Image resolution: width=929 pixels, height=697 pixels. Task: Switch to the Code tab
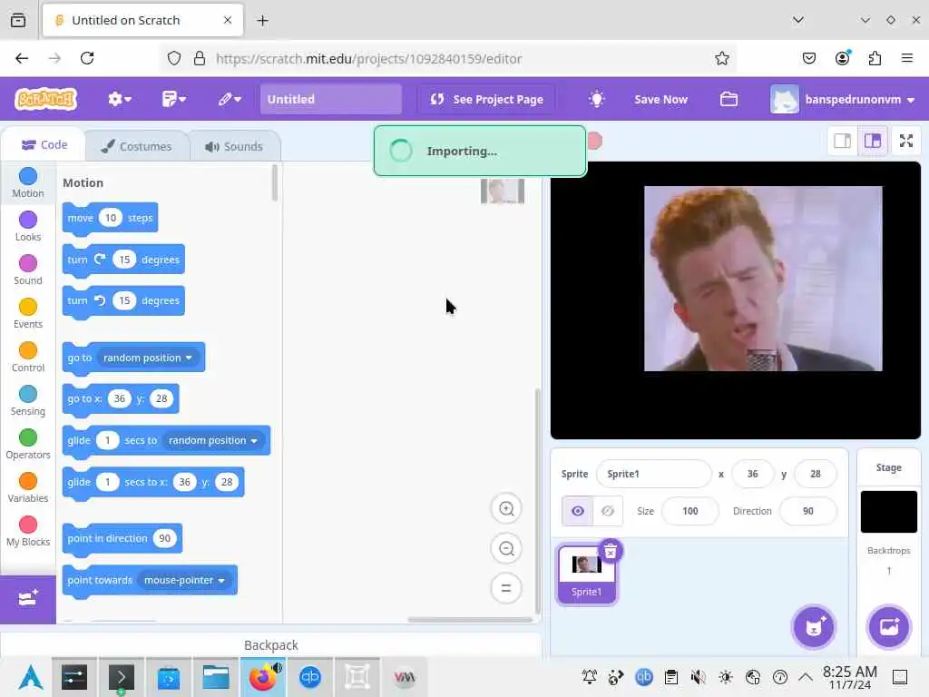tap(44, 145)
